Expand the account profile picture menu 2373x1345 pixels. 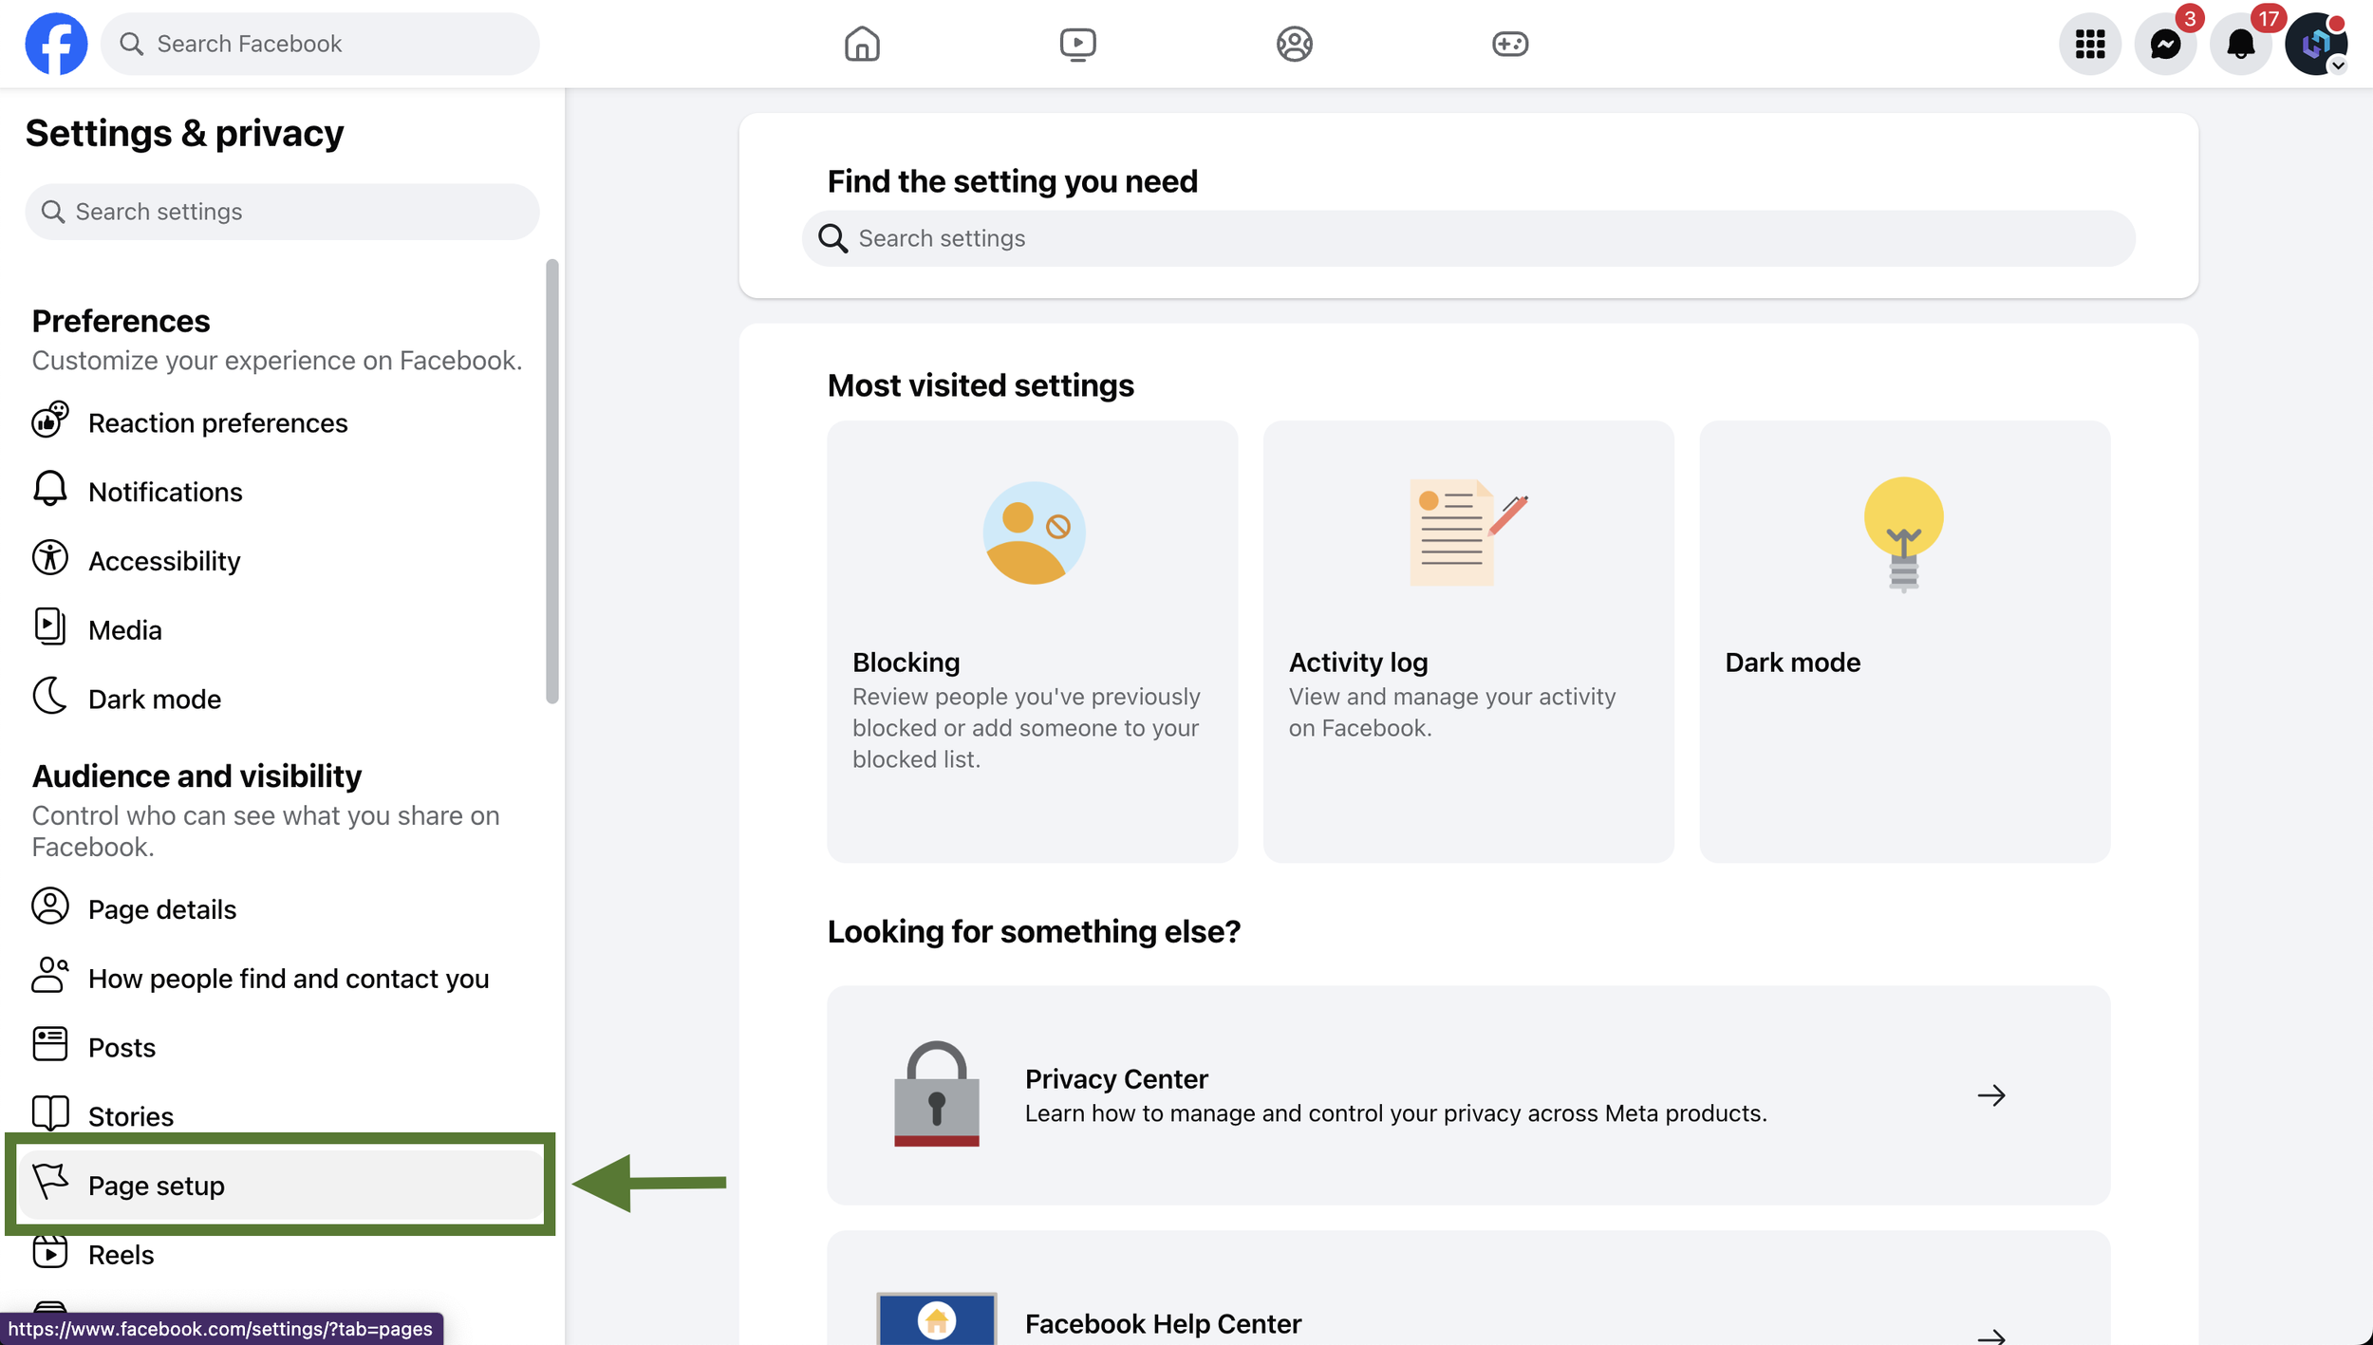tap(2316, 44)
